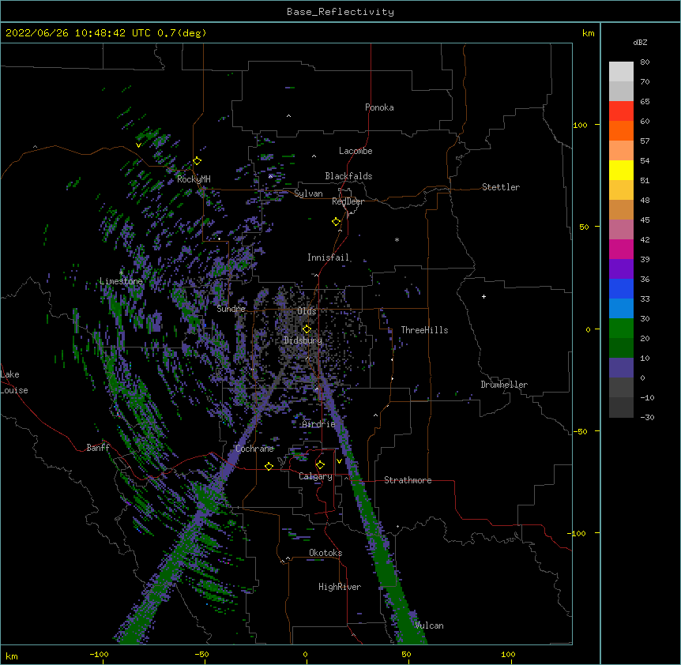The width and height of the screenshot is (681, 665).
Task: Click the Base_Reflectivity title
Action: tap(340, 12)
